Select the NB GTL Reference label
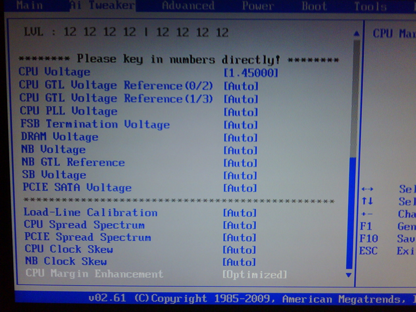Viewport: 416px width, 312px height. click(x=73, y=162)
